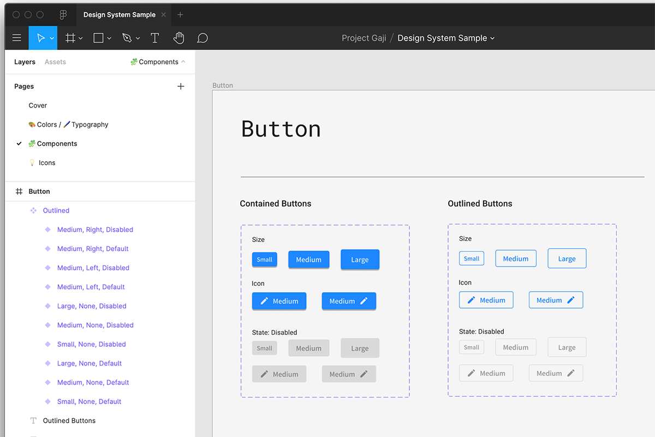Select the Pen tool
655x437 pixels.
pos(127,38)
